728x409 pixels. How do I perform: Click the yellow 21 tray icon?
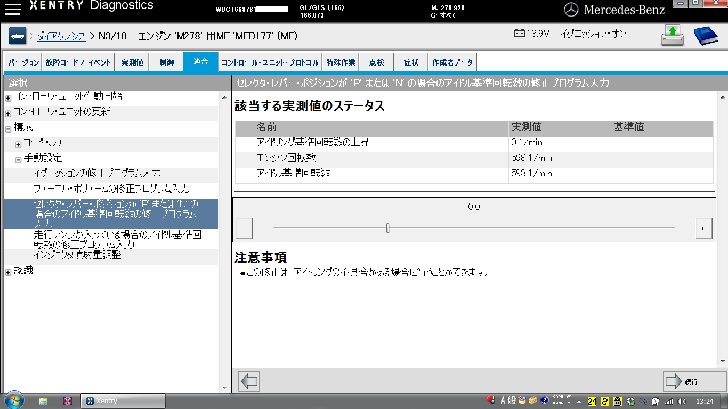[x=593, y=402]
